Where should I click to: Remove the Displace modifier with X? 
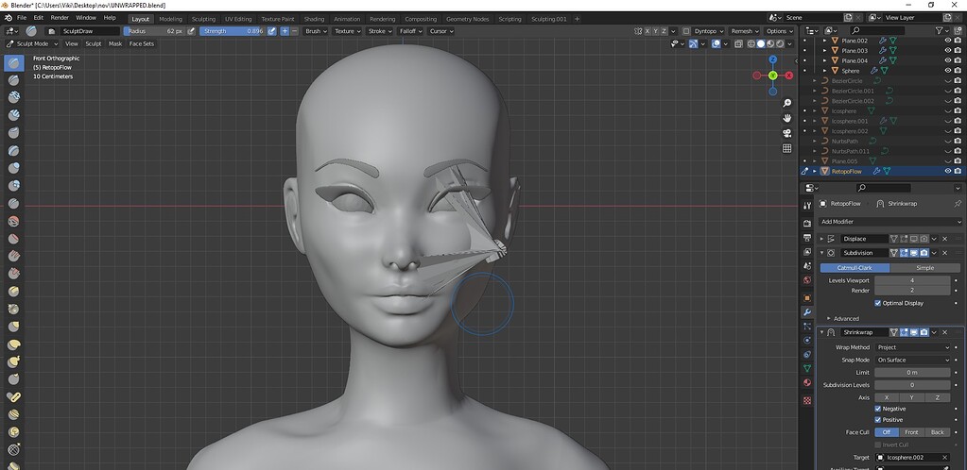945,239
